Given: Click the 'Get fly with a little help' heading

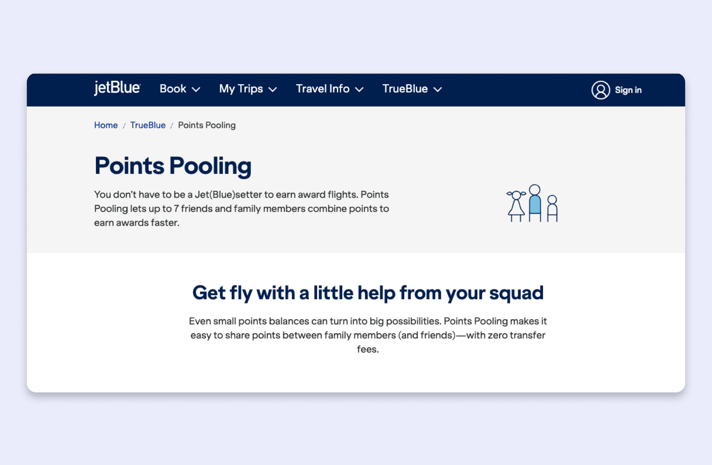Looking at the screenshot, I should (368, 293).
